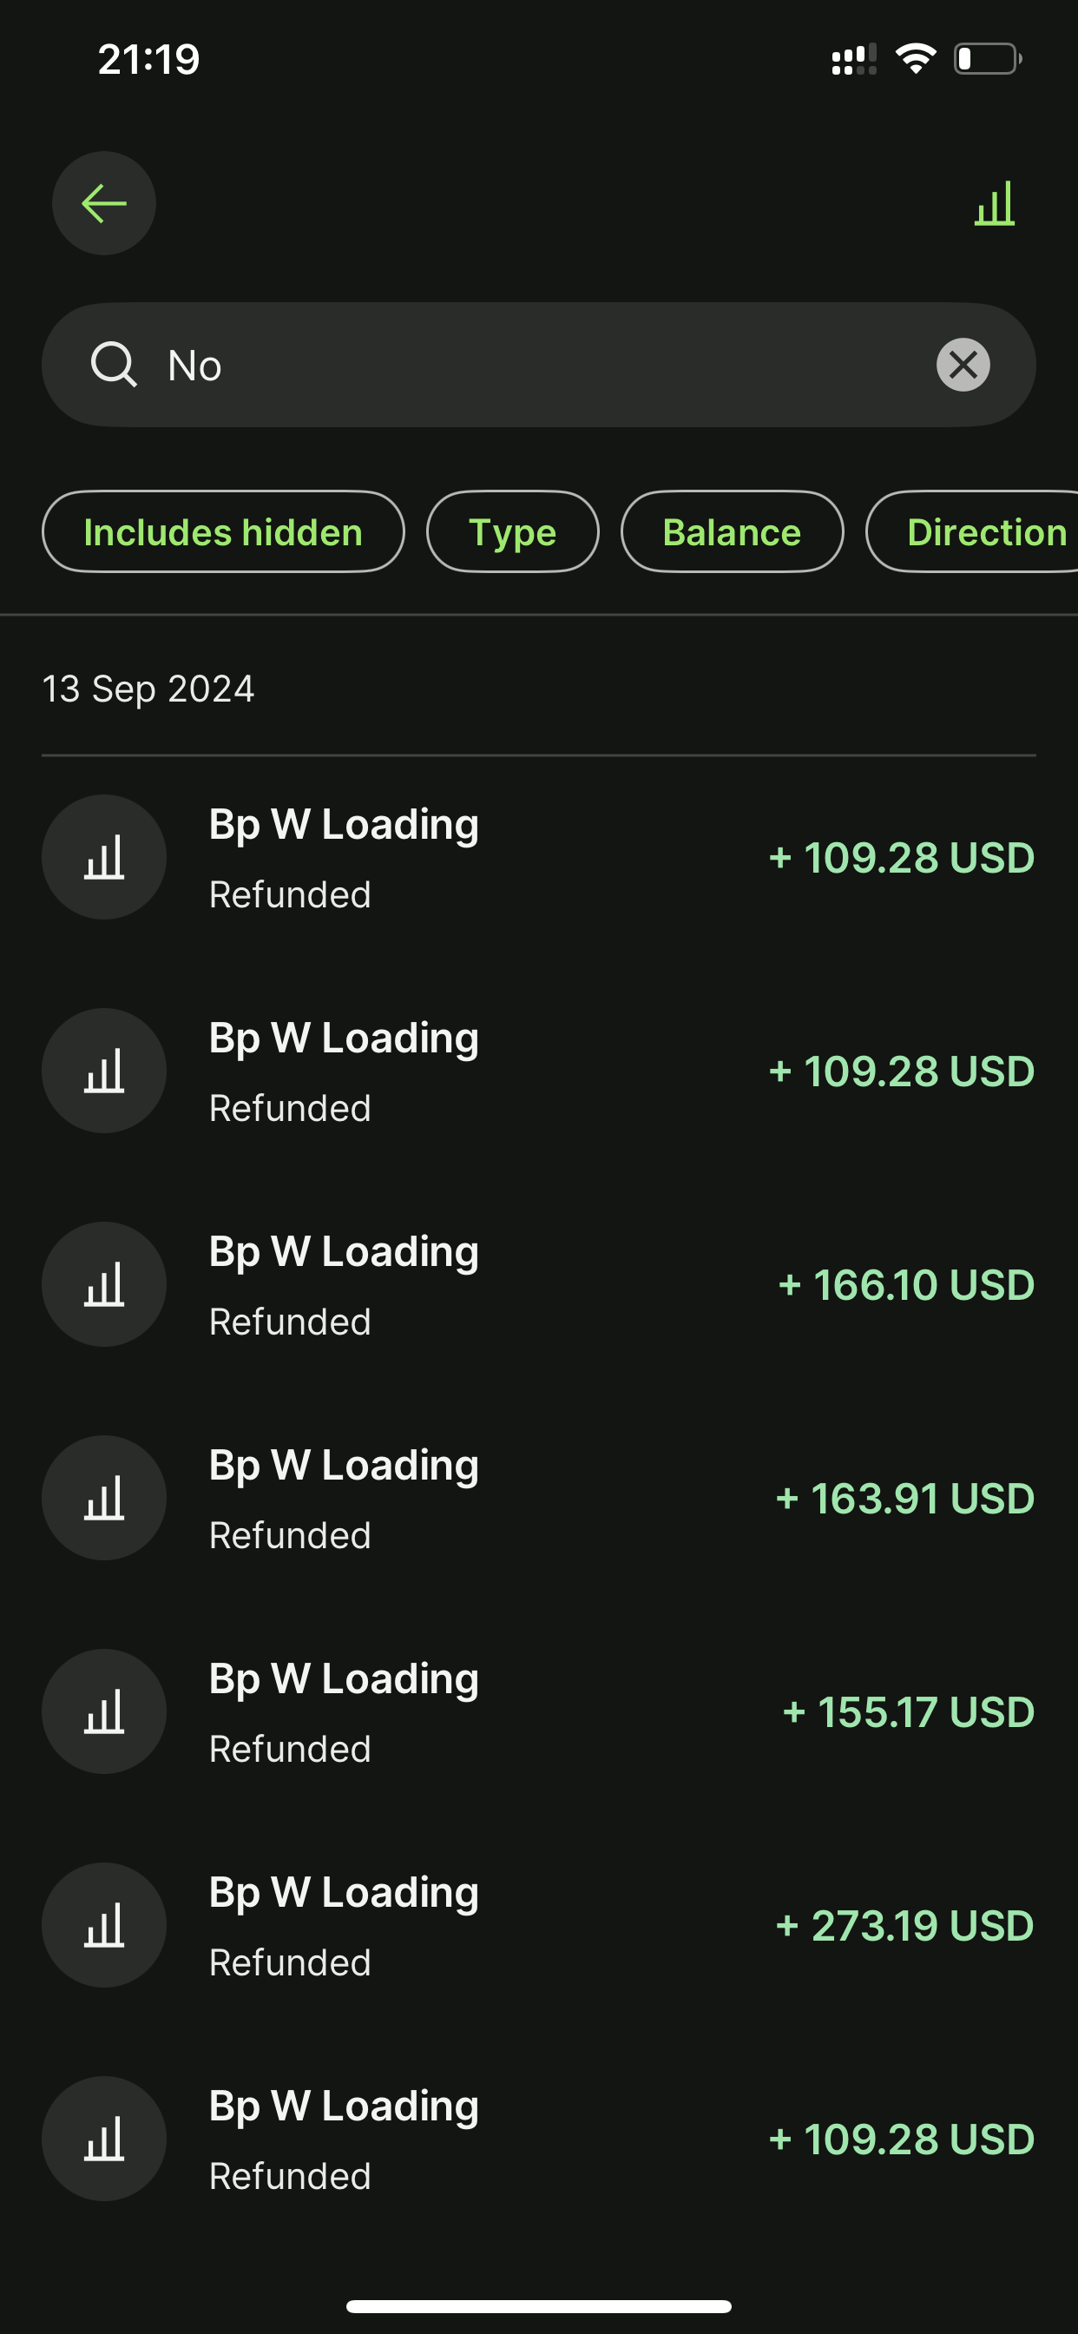1078x2334 pixels.
Task: Toggle the "Includes hidden" filter chip
Action: pos(223,532)
